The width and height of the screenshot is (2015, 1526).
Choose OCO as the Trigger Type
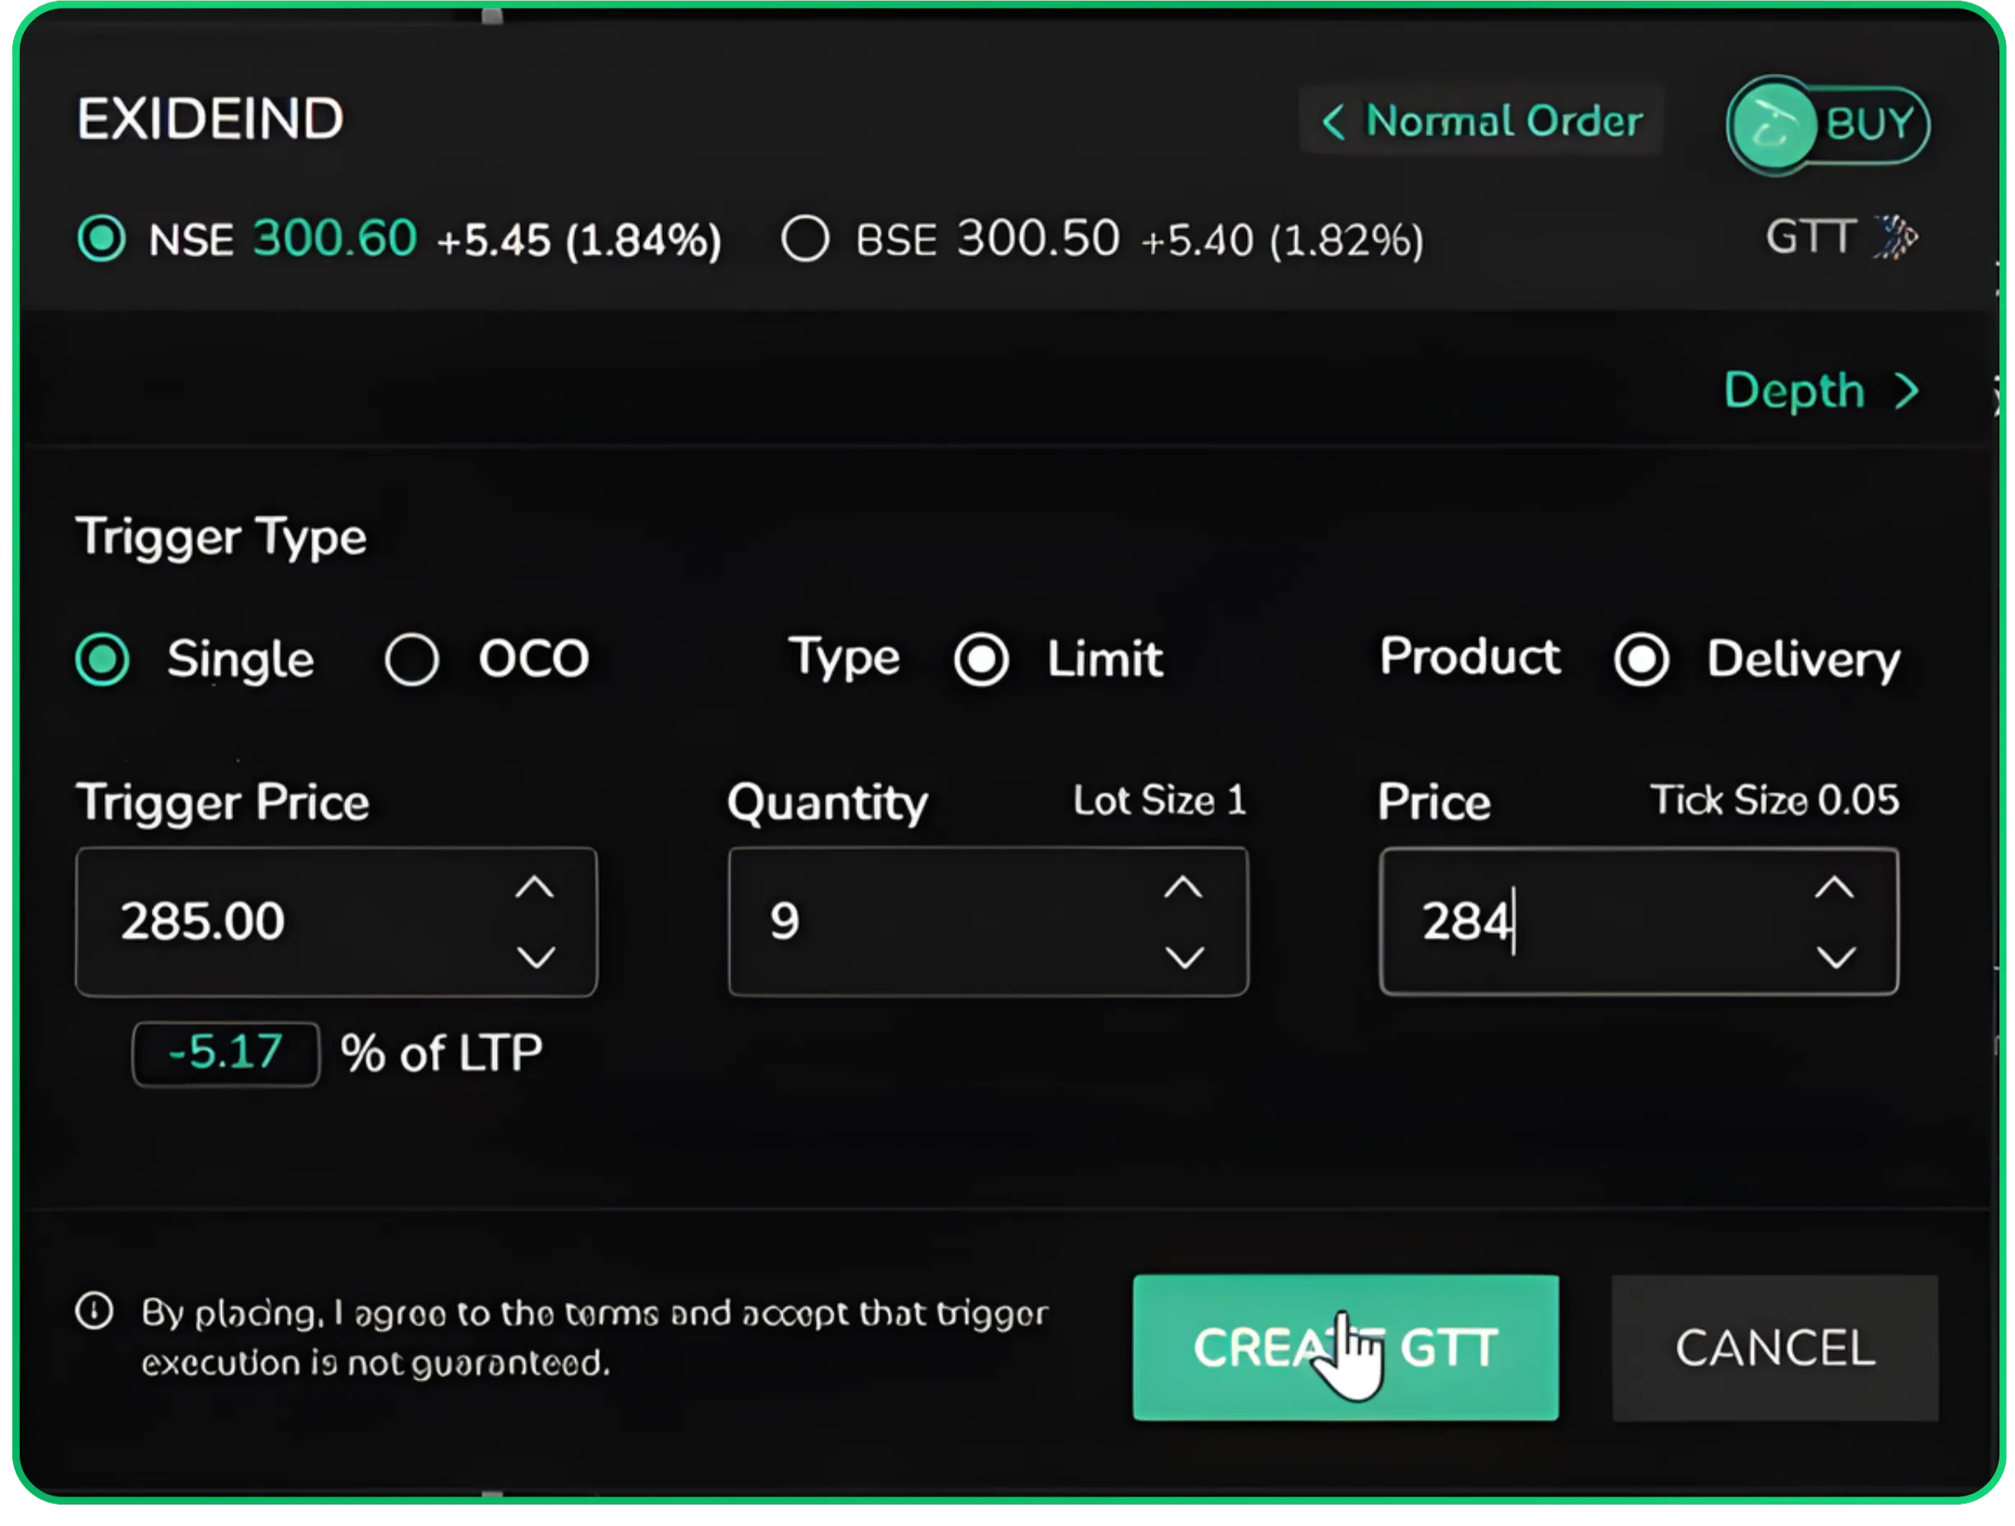pos(412,658)
